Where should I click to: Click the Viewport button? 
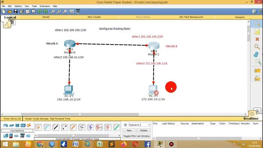pos(240,17)
